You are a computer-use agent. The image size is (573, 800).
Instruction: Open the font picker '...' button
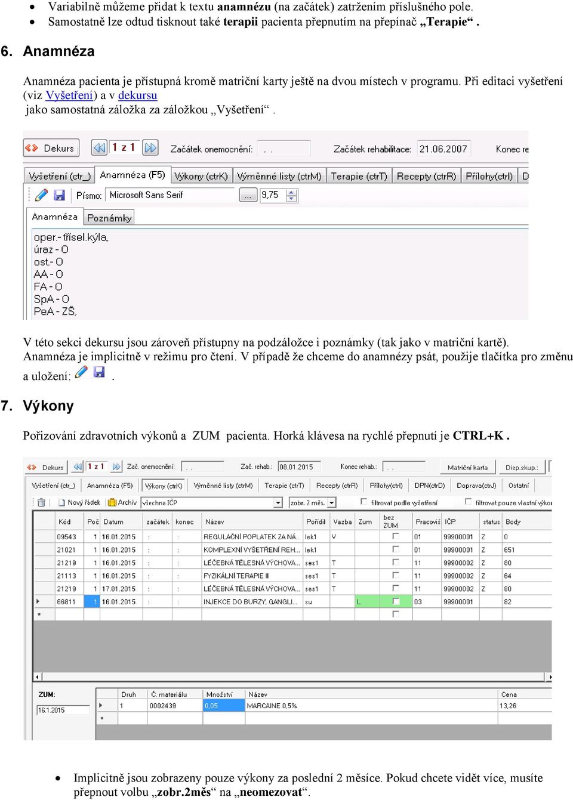(x=248, y=195)
